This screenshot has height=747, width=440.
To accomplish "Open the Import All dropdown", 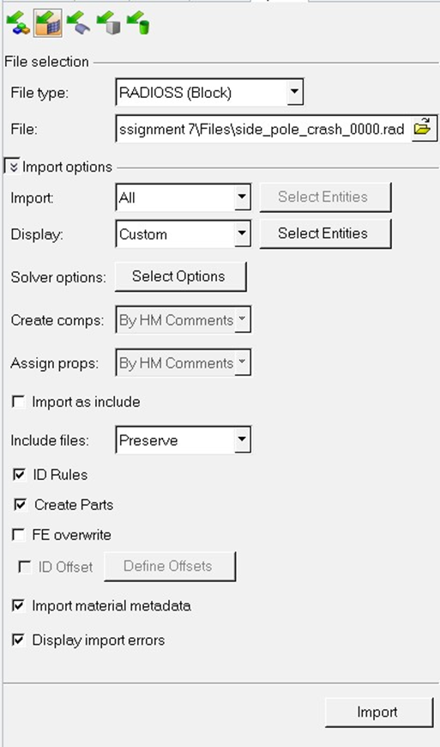I will (x=242, y=197).
